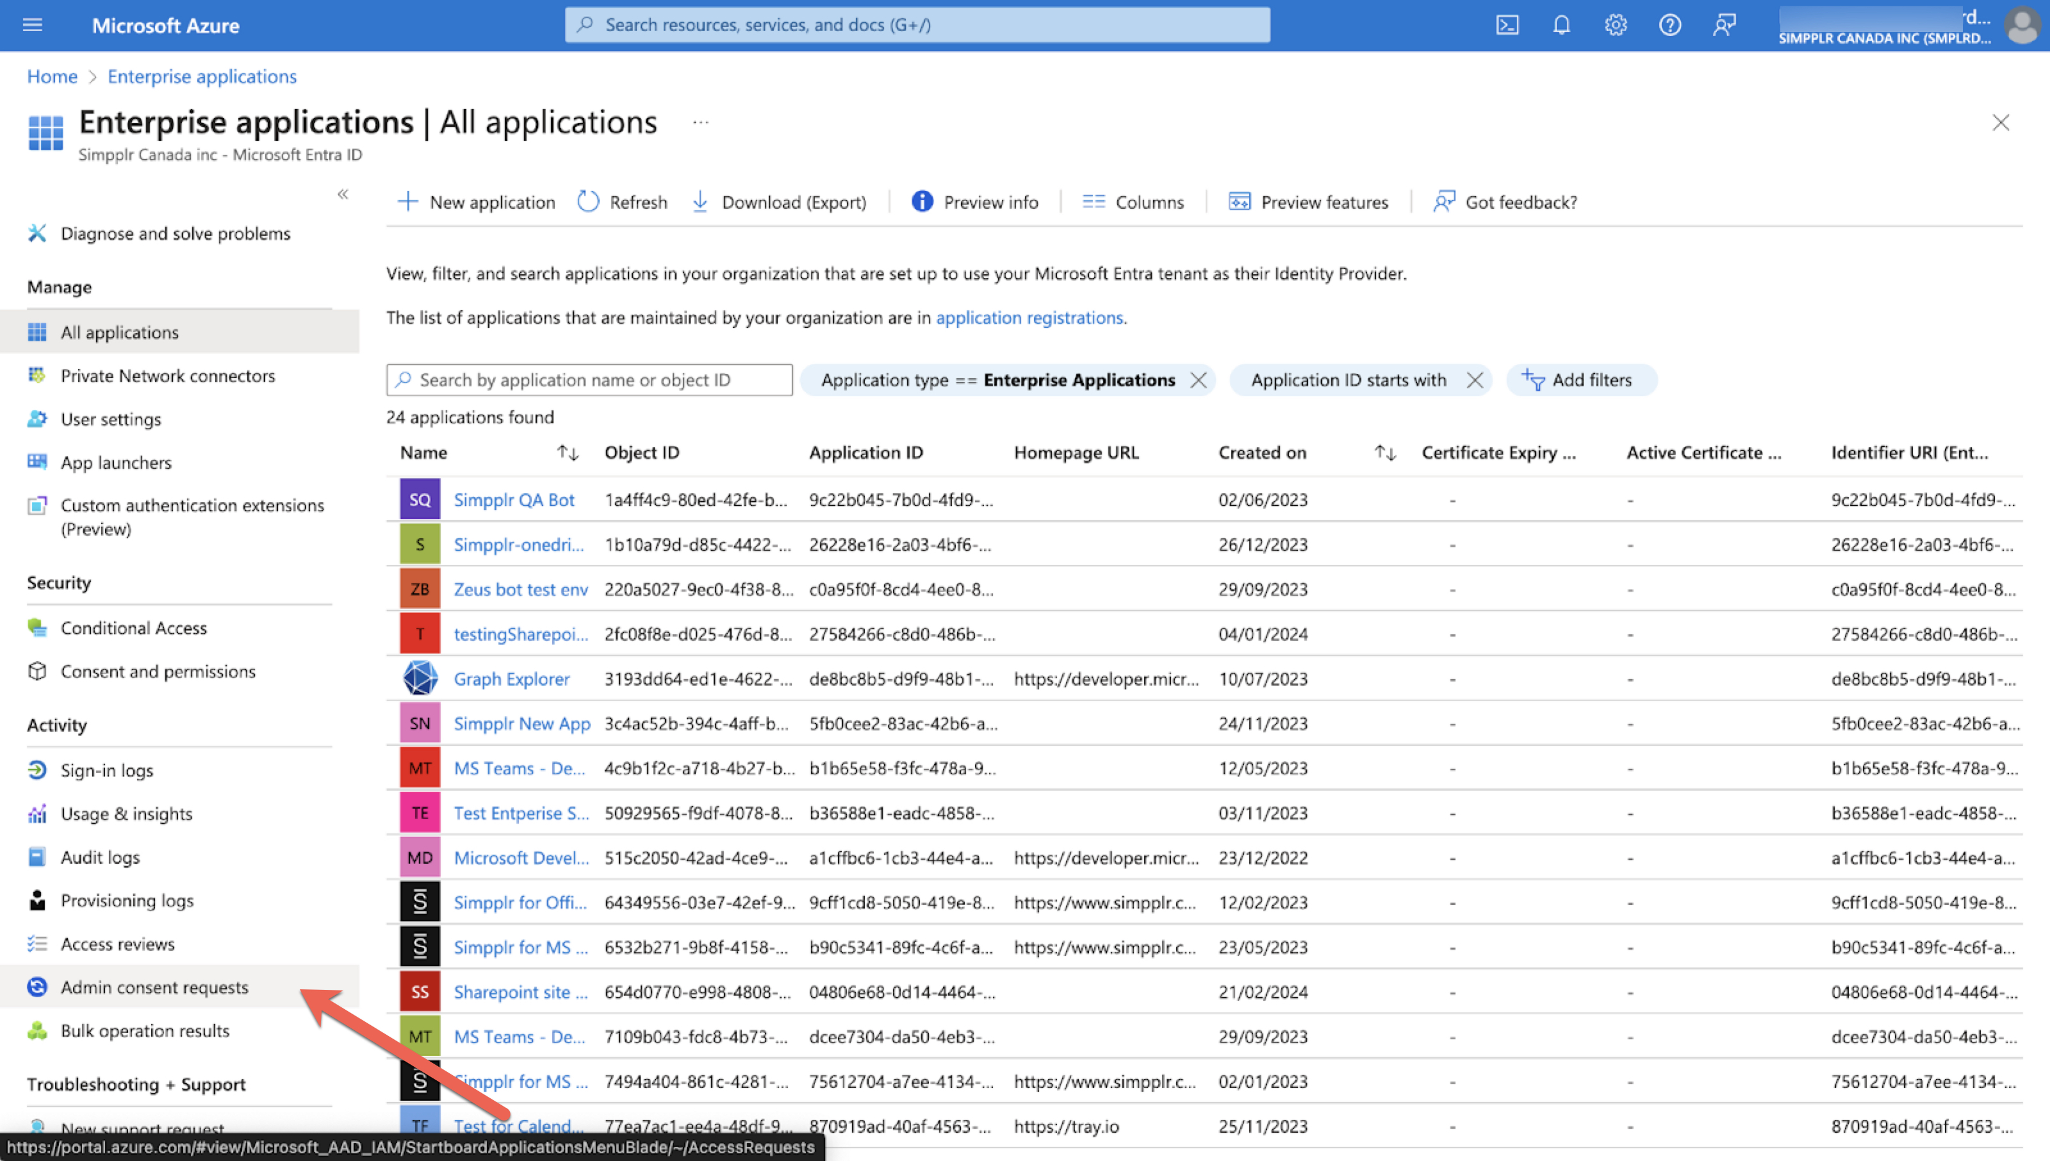The width and height of the screenshot is (2050, 1161).
Task: Click the SS icon for Sharepoint site
Action: [419, 991]
